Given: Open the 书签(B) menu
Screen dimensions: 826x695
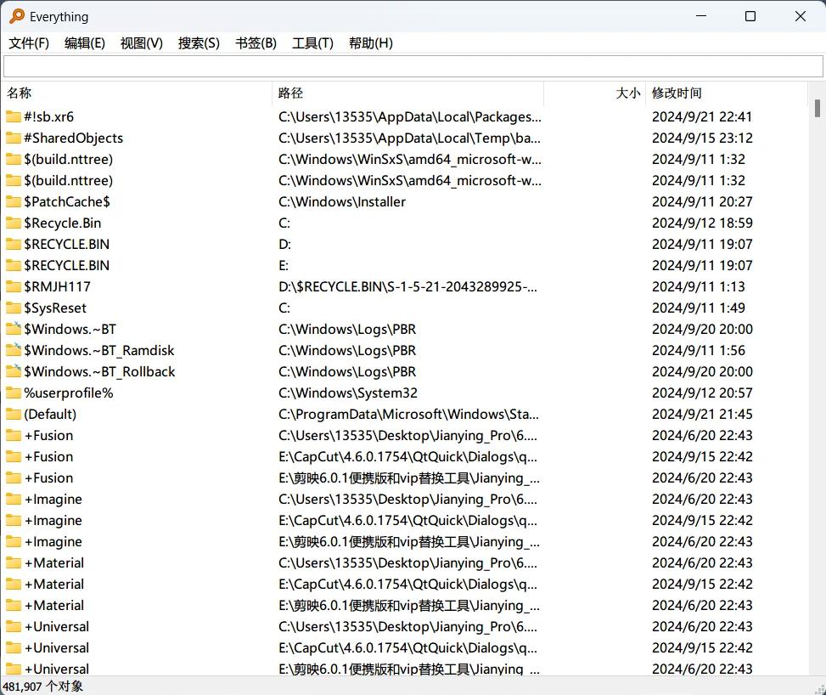Looking at the screenshot, I should coord(256,43).
